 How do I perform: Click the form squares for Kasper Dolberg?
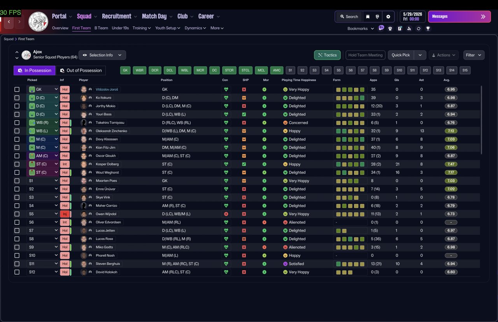pos(350,164)
